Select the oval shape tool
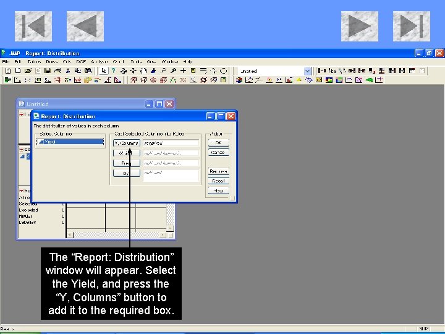Viewport: 445px width, 334px height. [x=224, y=71]
